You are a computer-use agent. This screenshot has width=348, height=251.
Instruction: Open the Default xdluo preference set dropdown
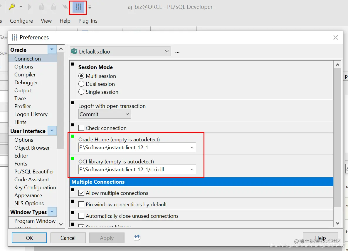pos(120,51)
